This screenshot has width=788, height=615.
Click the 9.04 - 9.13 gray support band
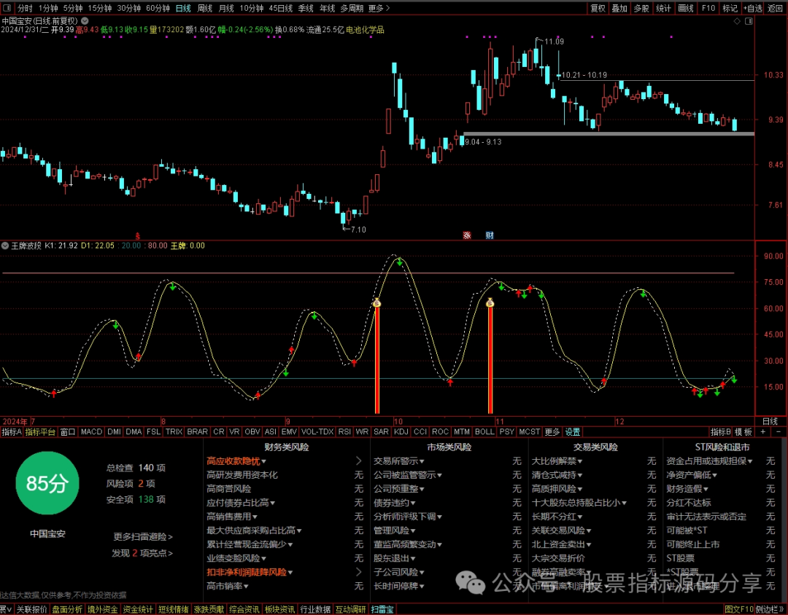(609, 134)
